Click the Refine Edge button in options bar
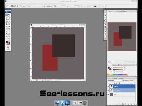This screenshot has width=142, height=106. coord(85,6)
